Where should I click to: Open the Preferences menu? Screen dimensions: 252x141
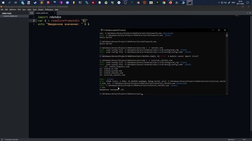point(49,9)
